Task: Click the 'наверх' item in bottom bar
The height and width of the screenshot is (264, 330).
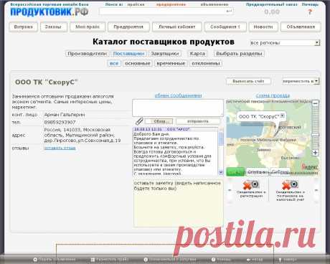Action: [x=288, y=260]
